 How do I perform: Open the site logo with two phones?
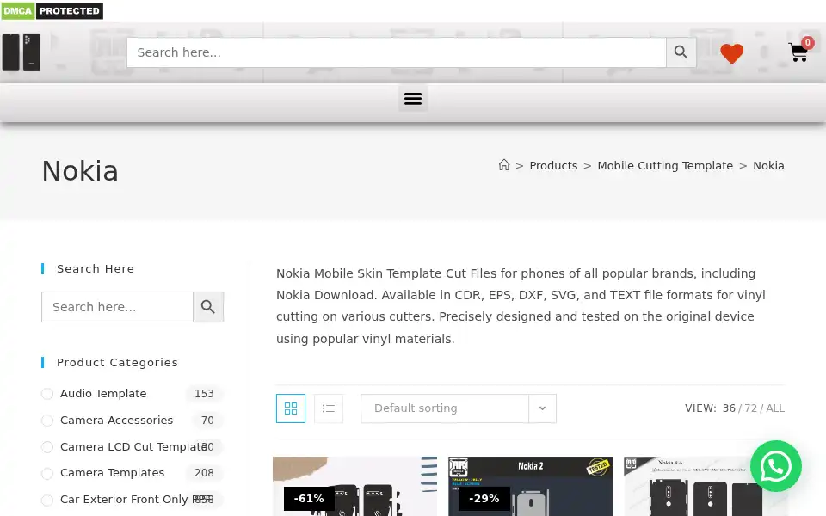point(22,52)
